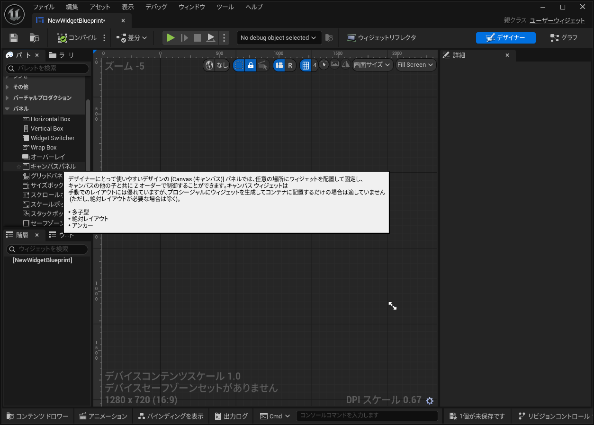The height and width of the screenshot is (425, 594).
Task: Favorite キャンバスパネル with star icon
Action: pyautogui.click(x=18, y=167)
